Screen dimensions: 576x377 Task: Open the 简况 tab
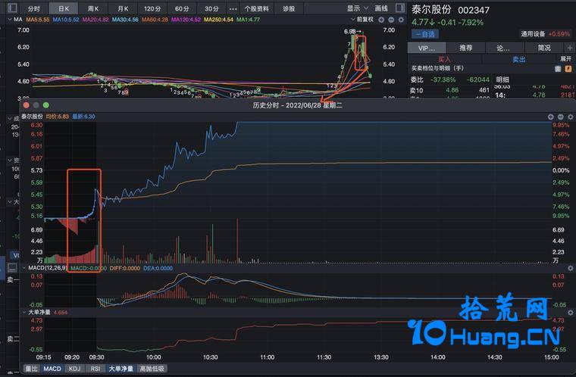click(x=544, y=48)
